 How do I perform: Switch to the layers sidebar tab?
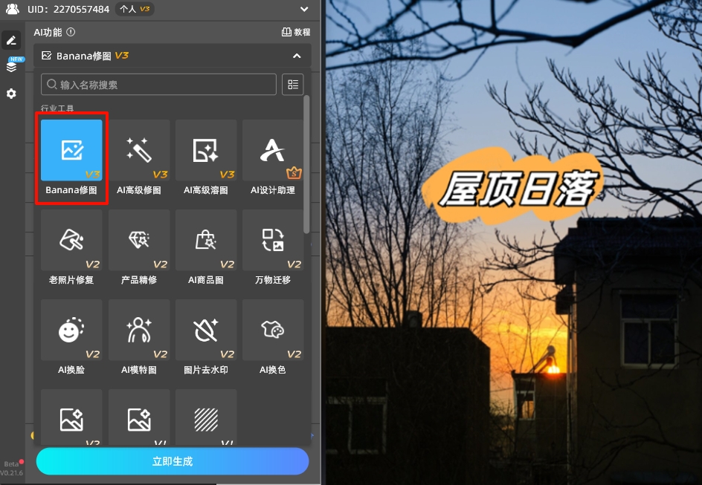point(11,67)
